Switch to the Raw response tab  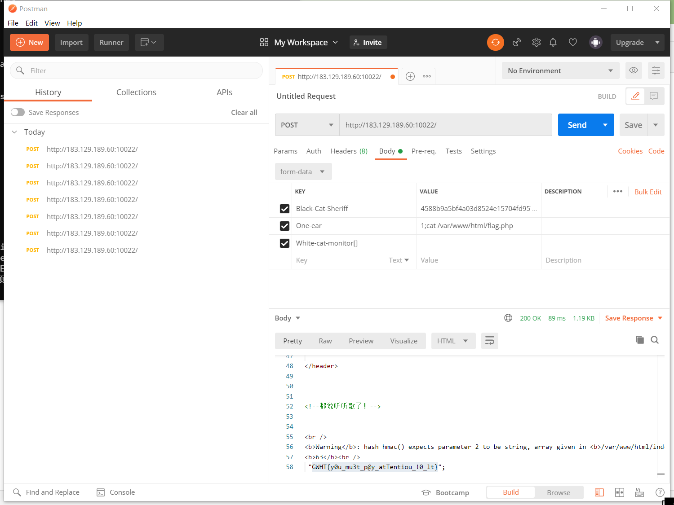click(325, 341)
